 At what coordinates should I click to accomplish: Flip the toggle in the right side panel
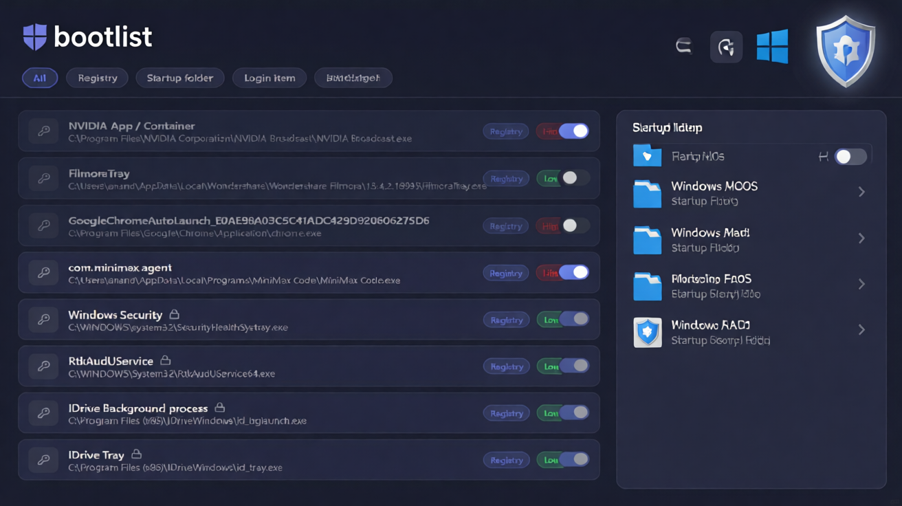(x=851, y=157)
